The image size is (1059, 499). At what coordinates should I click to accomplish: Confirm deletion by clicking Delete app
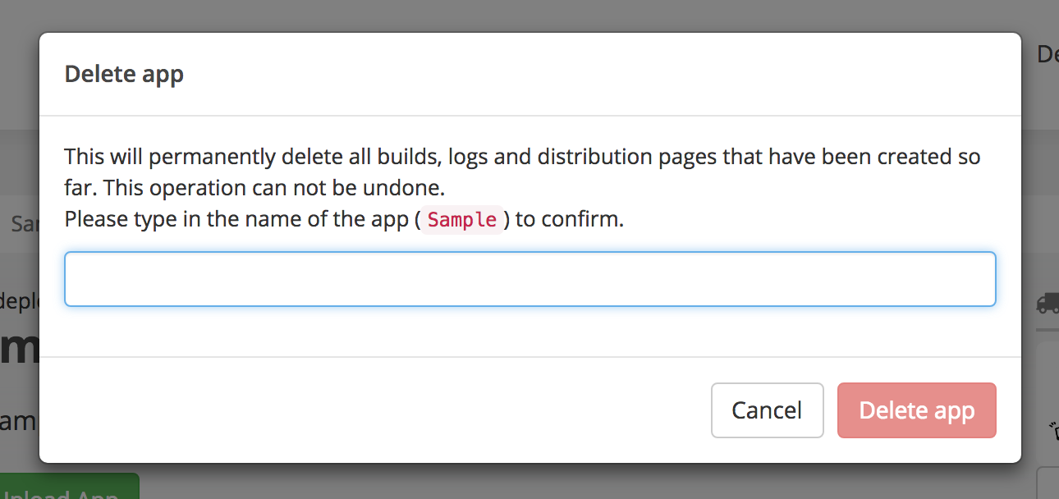point(916,410)
